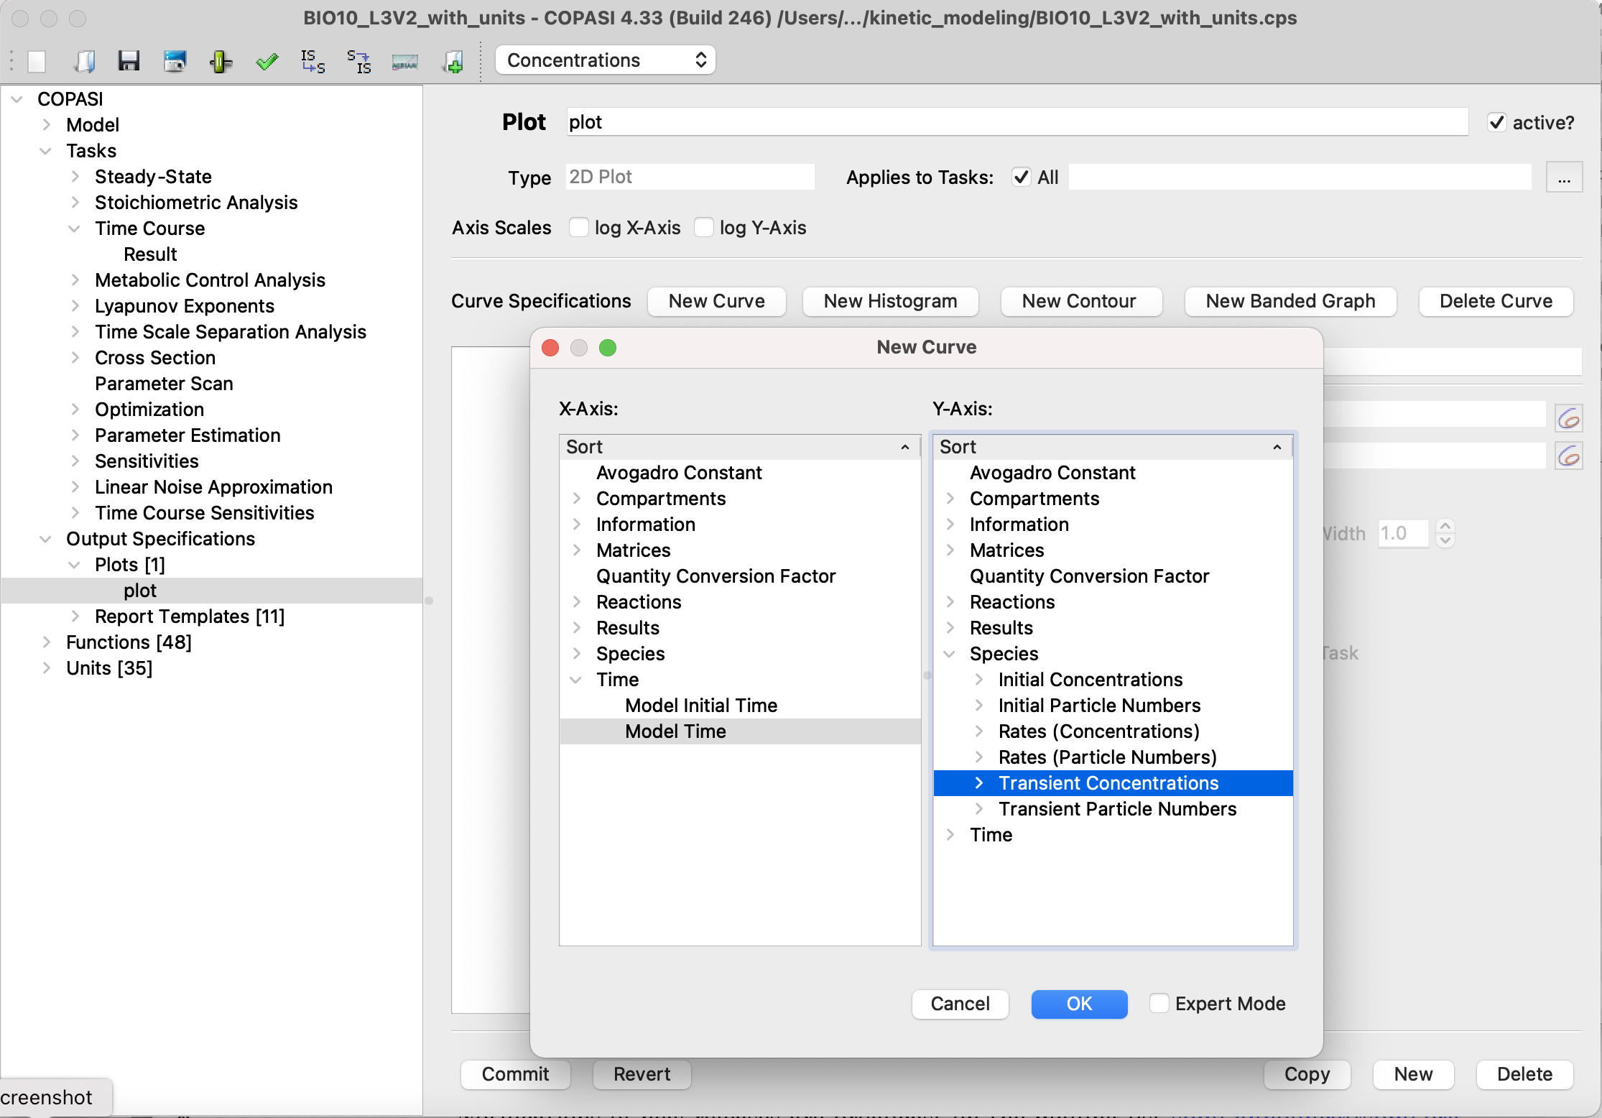Image resolution: width=1602 pixels, height=1118 pixels.
Task: Select Units [35] in sidebar
Action: 109,668
